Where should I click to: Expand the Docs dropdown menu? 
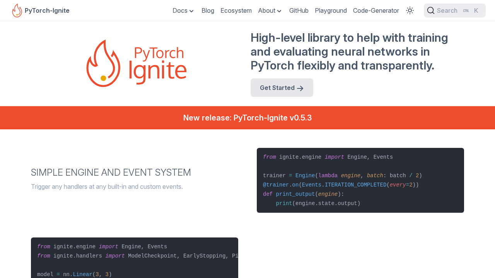pyautogui.click(x=183, y=10)
